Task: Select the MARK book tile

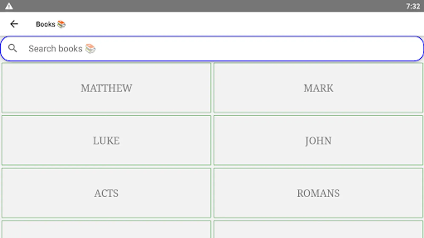Action: (x=318, y=88)
